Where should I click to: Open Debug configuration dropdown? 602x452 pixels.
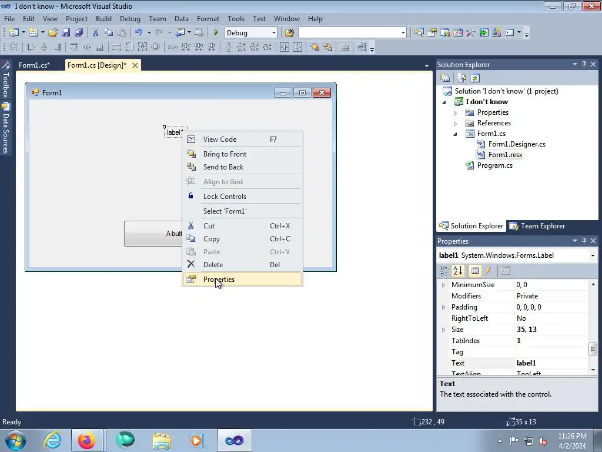click(274, 33)
